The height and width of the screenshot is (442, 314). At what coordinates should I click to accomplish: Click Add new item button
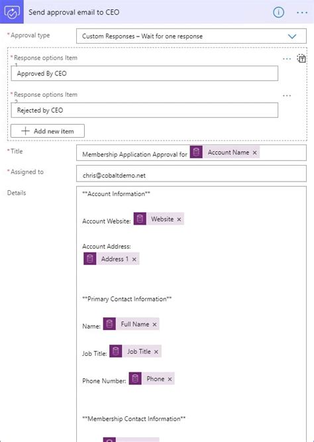tap(47, 131)
